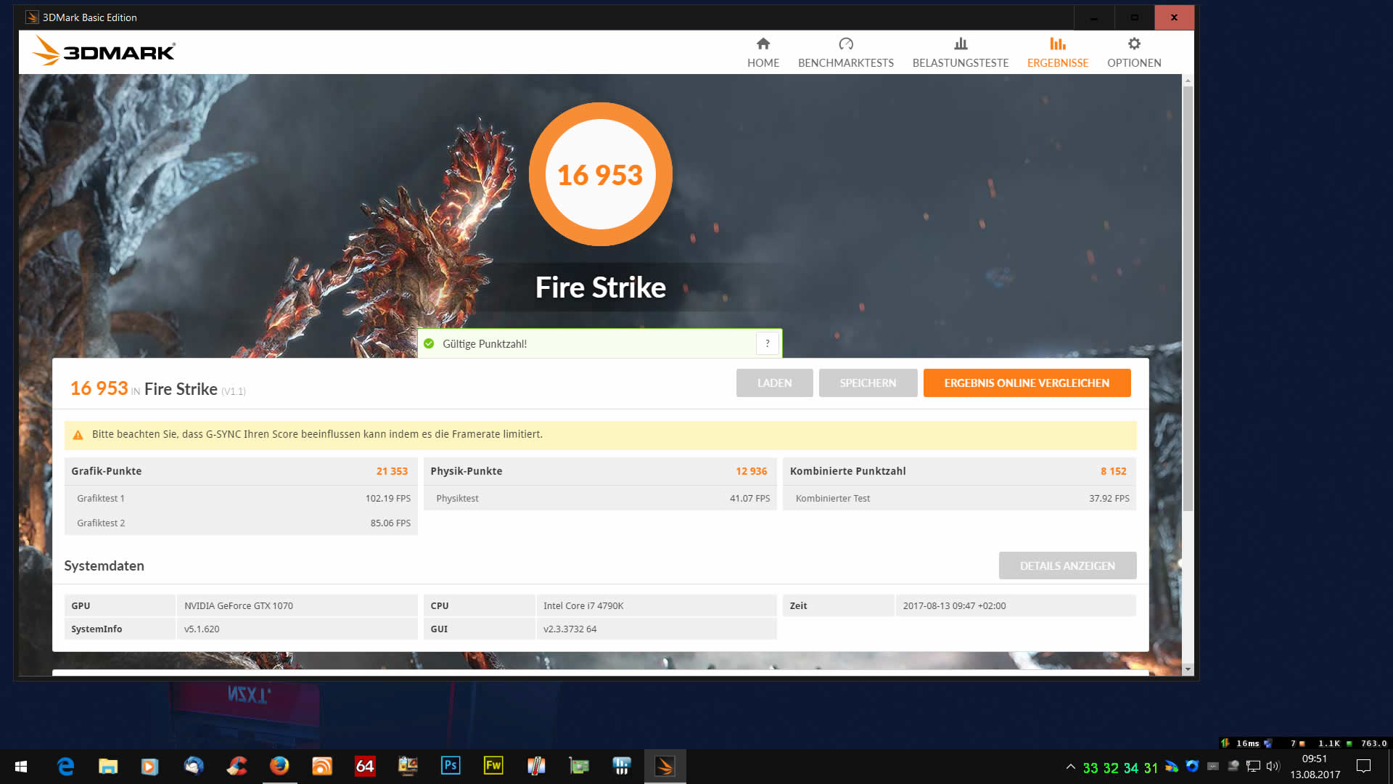The width and height of the screenshot is (1393, 784).
Task: Open the Optionen gear icon
Action: pos(1133,44)
